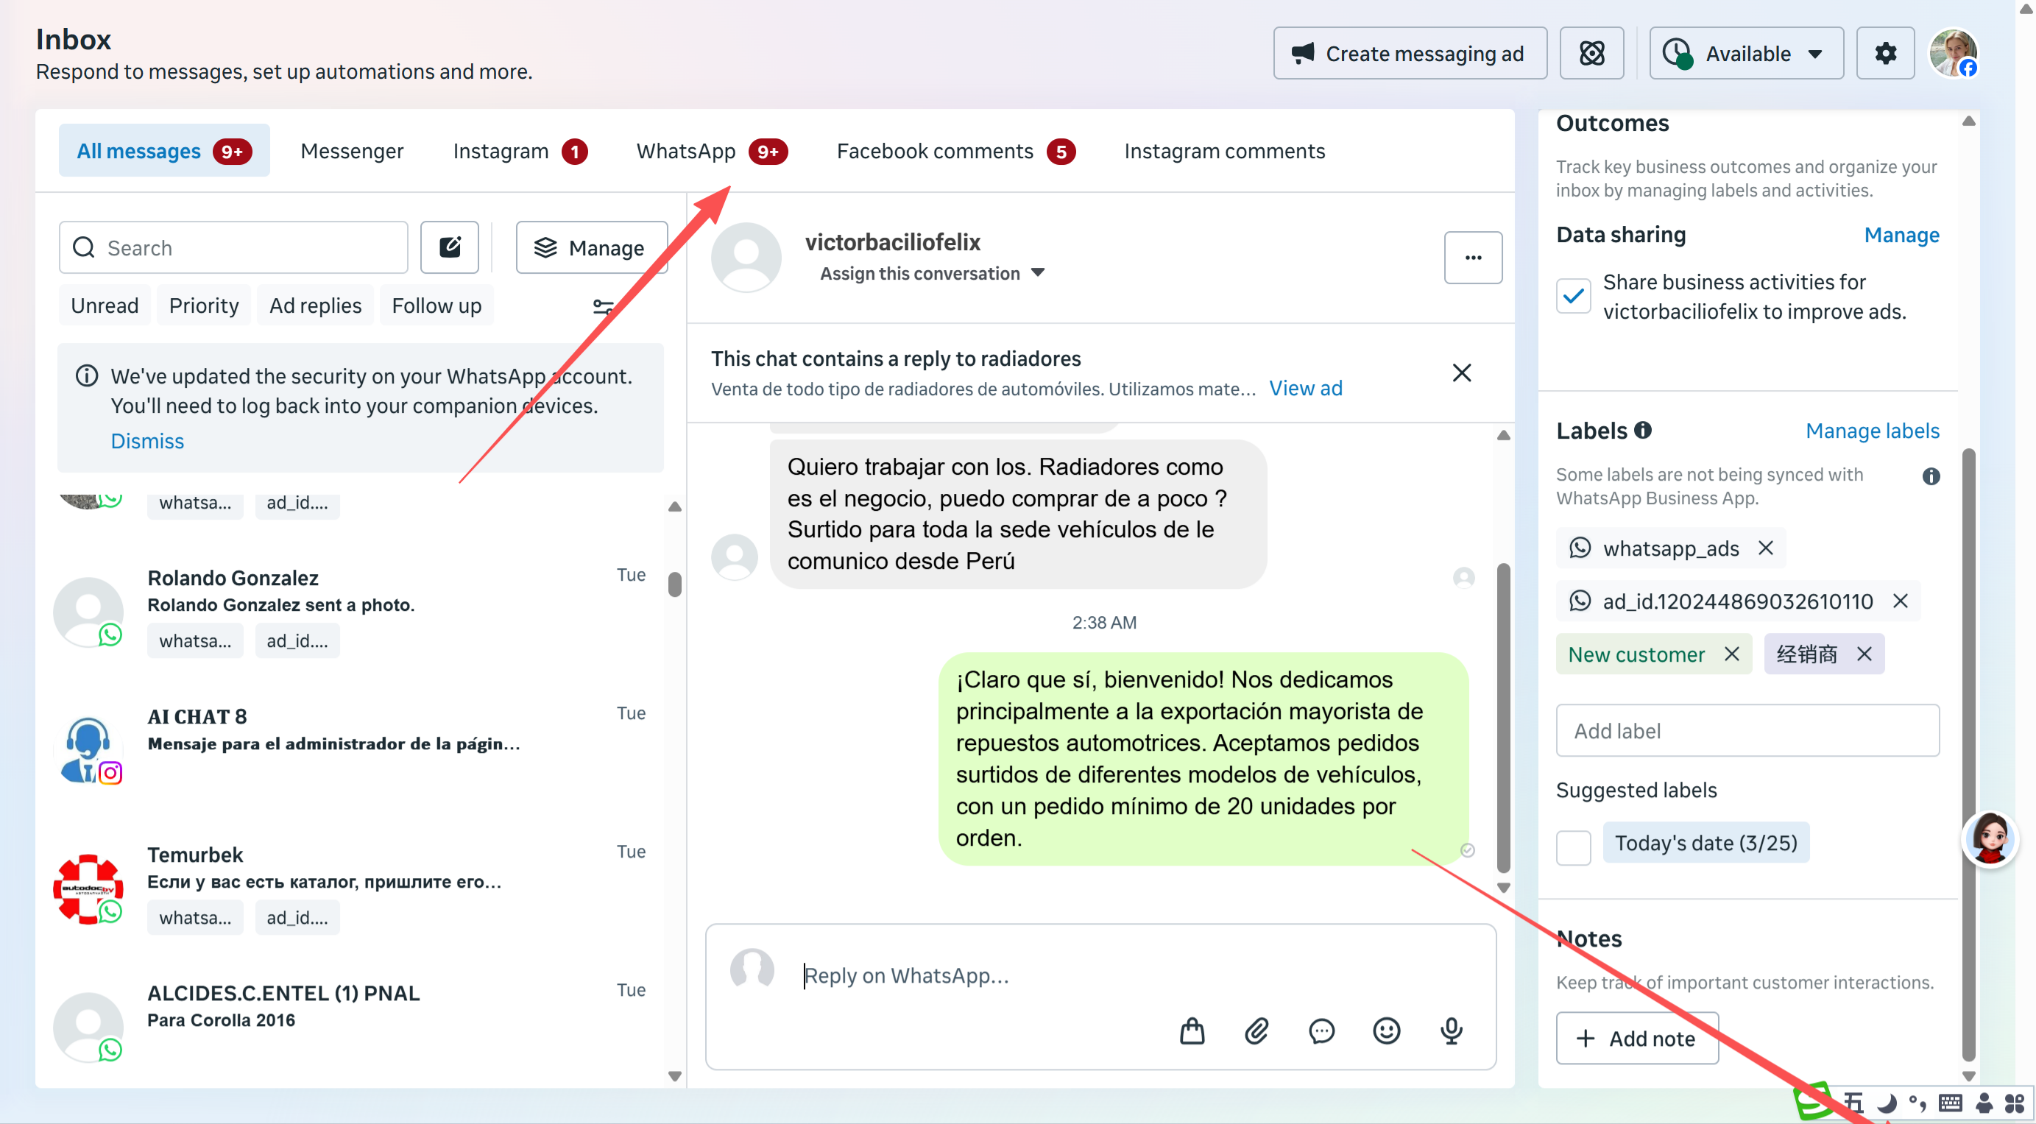Open the conversation filter settings icon
The image size is (2036, 1124).
(x=603, y=307)
